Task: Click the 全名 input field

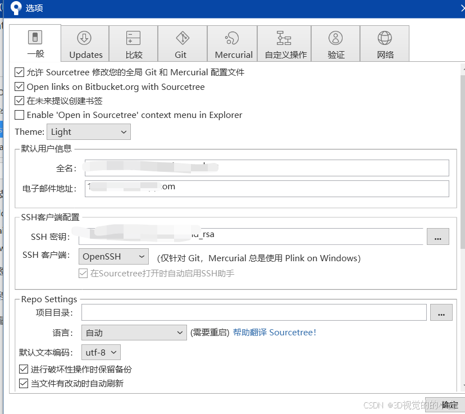Action: point(267,168)
